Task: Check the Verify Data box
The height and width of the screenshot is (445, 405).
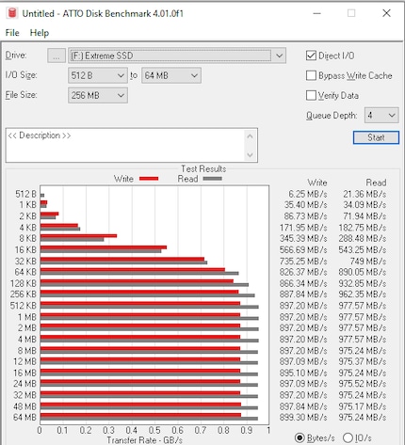Action: 311,95
